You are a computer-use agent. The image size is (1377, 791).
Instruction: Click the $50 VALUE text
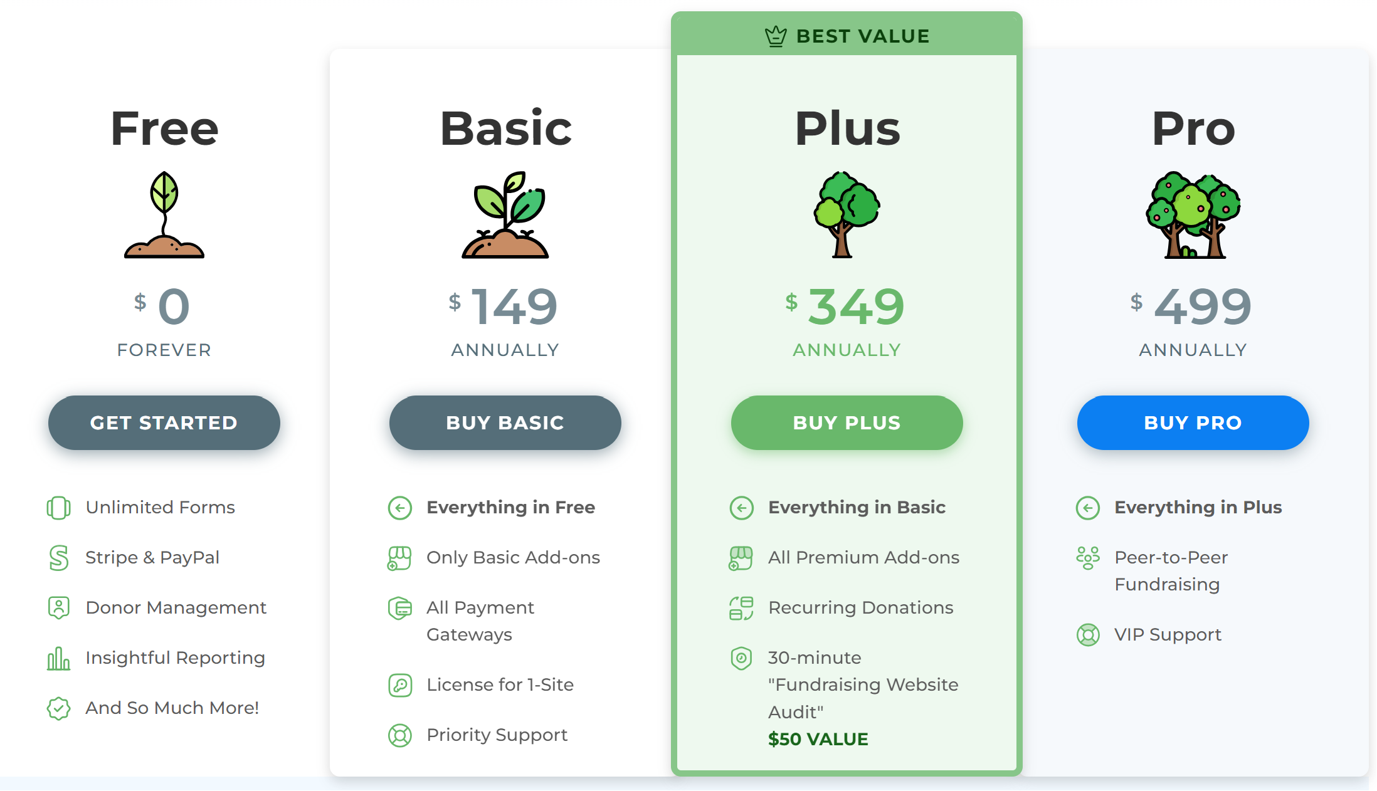pyautogui.click(x=818, y=739)
